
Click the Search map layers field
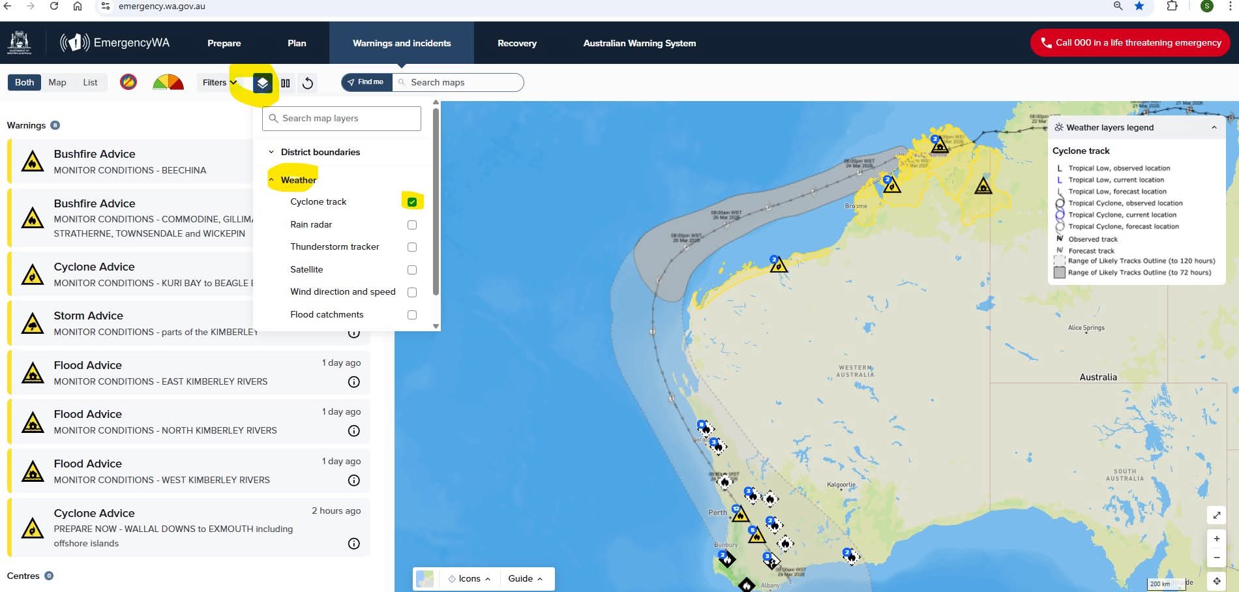coord(342,119)
